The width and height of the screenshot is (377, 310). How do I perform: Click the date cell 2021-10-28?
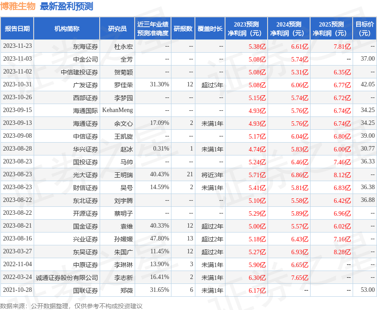point(17,290)
